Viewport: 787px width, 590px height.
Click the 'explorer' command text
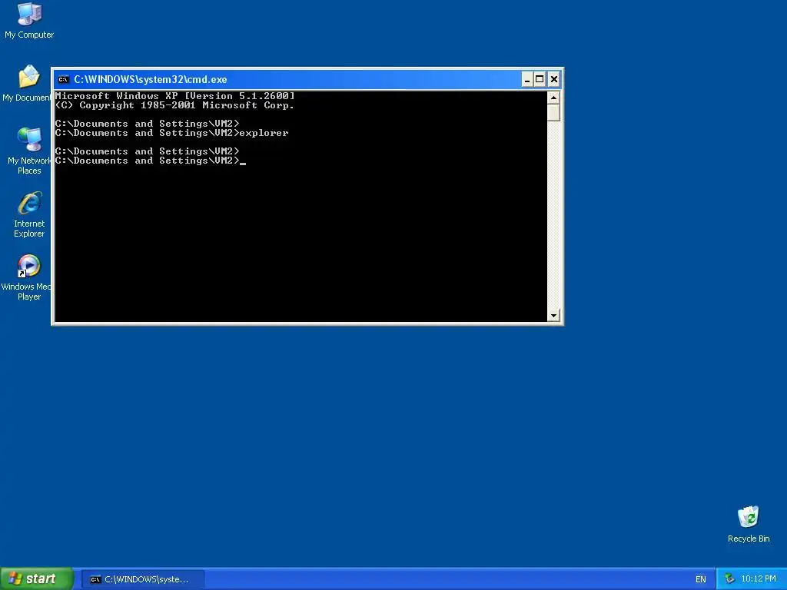pos(264,133)
